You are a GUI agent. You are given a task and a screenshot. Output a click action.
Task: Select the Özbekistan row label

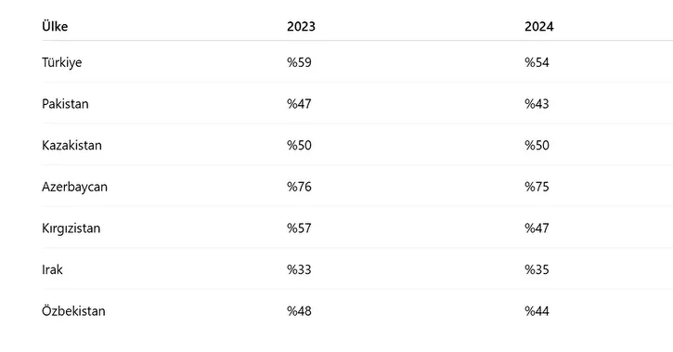point(73,311)
